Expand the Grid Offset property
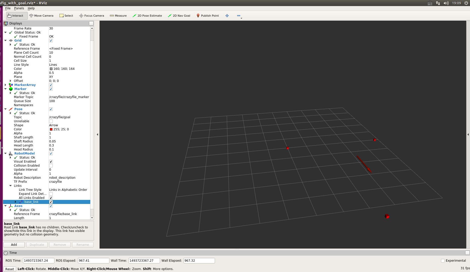470x272 pixels. click(x=10, y=81)
